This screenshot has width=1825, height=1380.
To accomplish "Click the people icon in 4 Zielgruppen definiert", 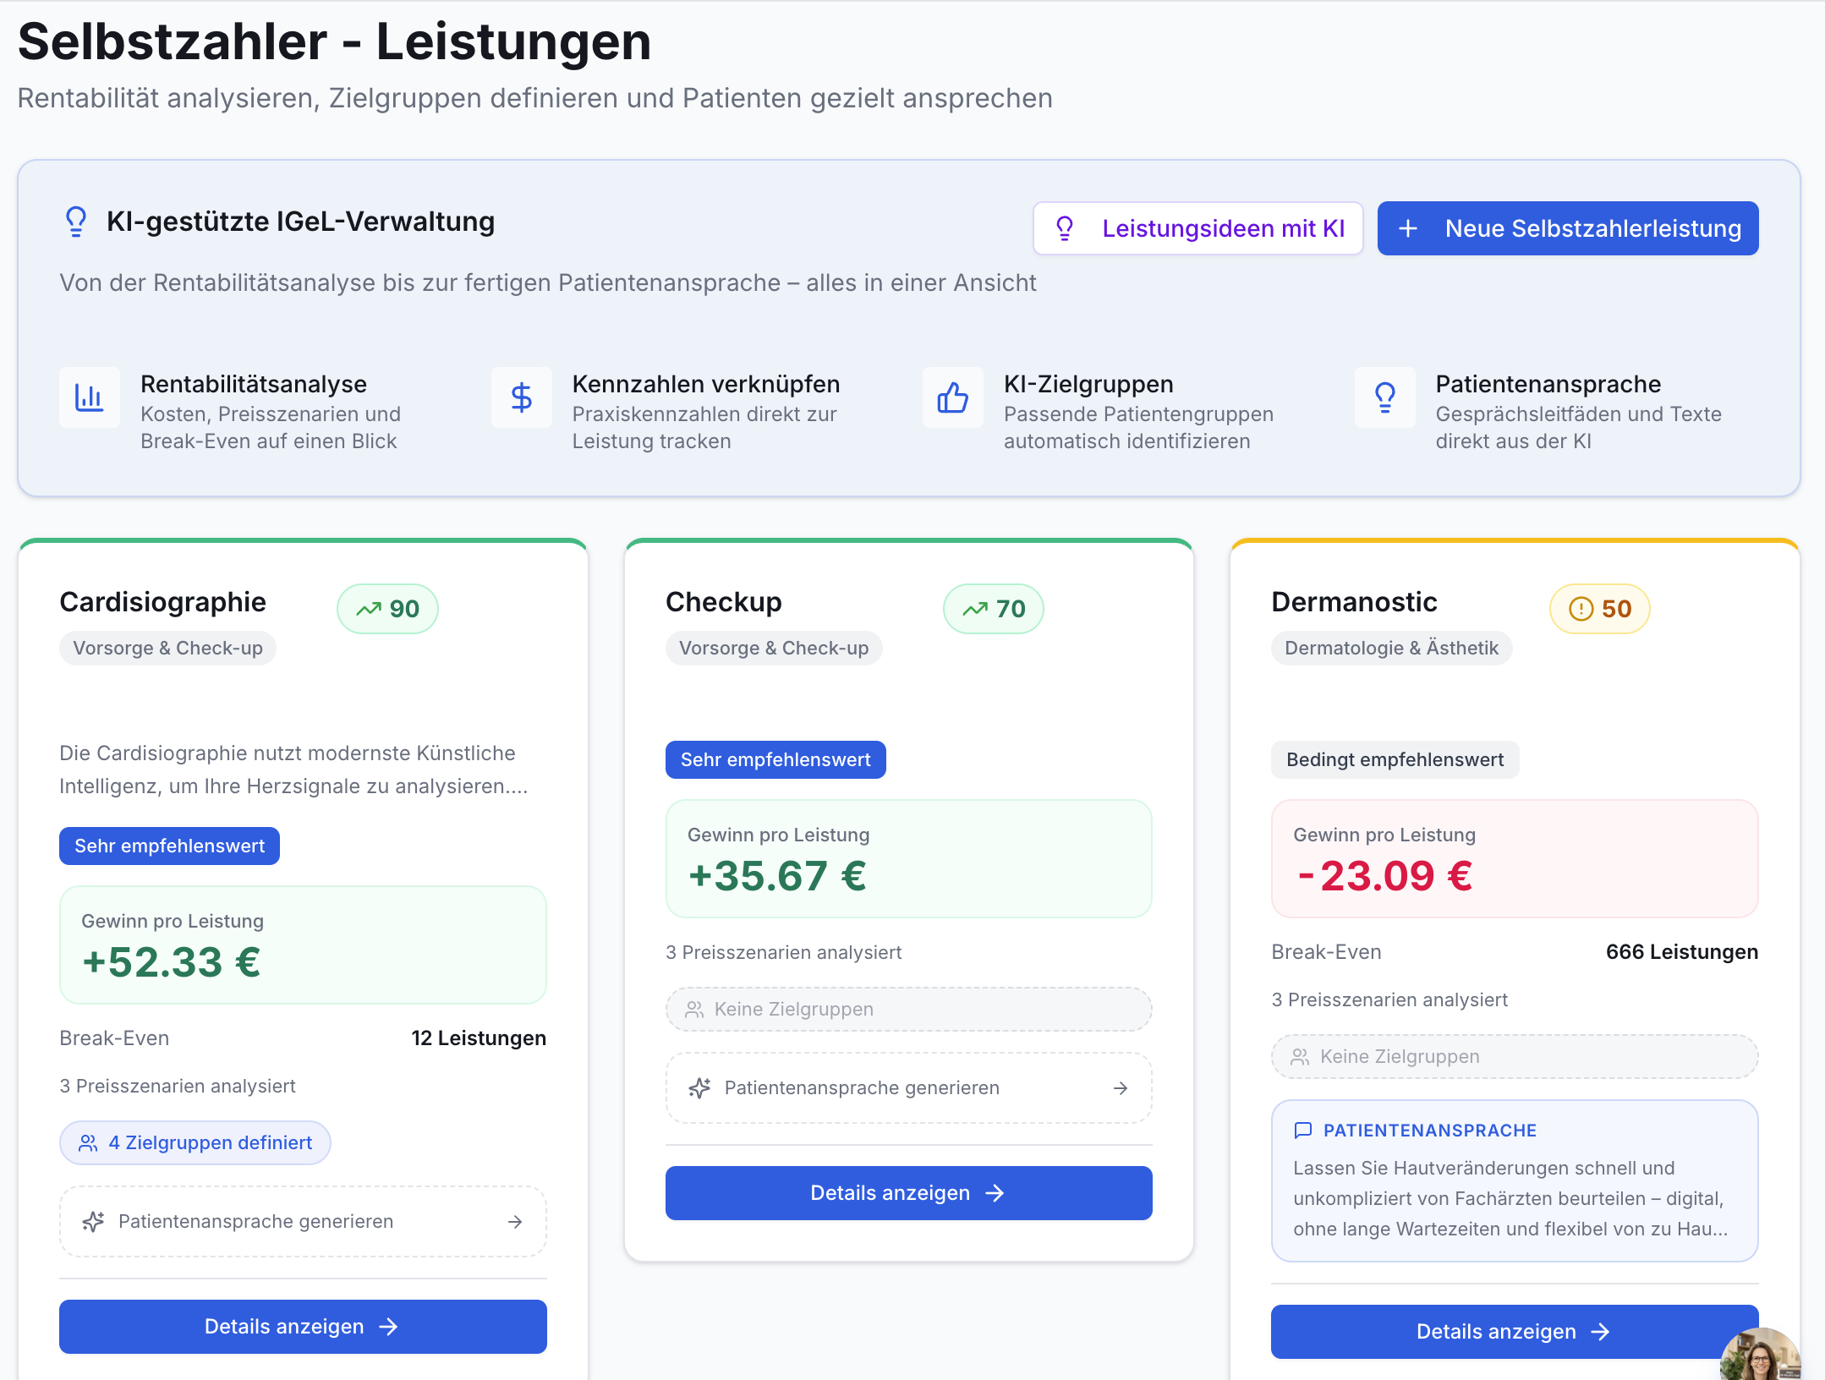I will tap(88, 1143).
